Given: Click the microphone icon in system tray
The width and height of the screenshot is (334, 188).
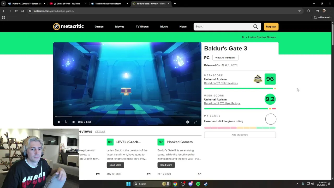Looking at the screenshot, I should coord(303,184).
